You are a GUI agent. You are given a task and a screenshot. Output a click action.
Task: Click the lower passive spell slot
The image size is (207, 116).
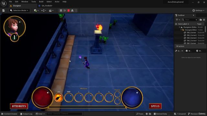pyautogui.click(x=117, y=101)
